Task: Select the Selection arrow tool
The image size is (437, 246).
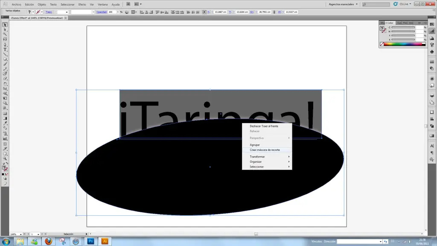Action: tap(5, 25)
